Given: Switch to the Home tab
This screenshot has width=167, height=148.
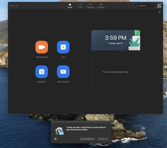Looking at the screenshot, I should (x=70, y=6).
